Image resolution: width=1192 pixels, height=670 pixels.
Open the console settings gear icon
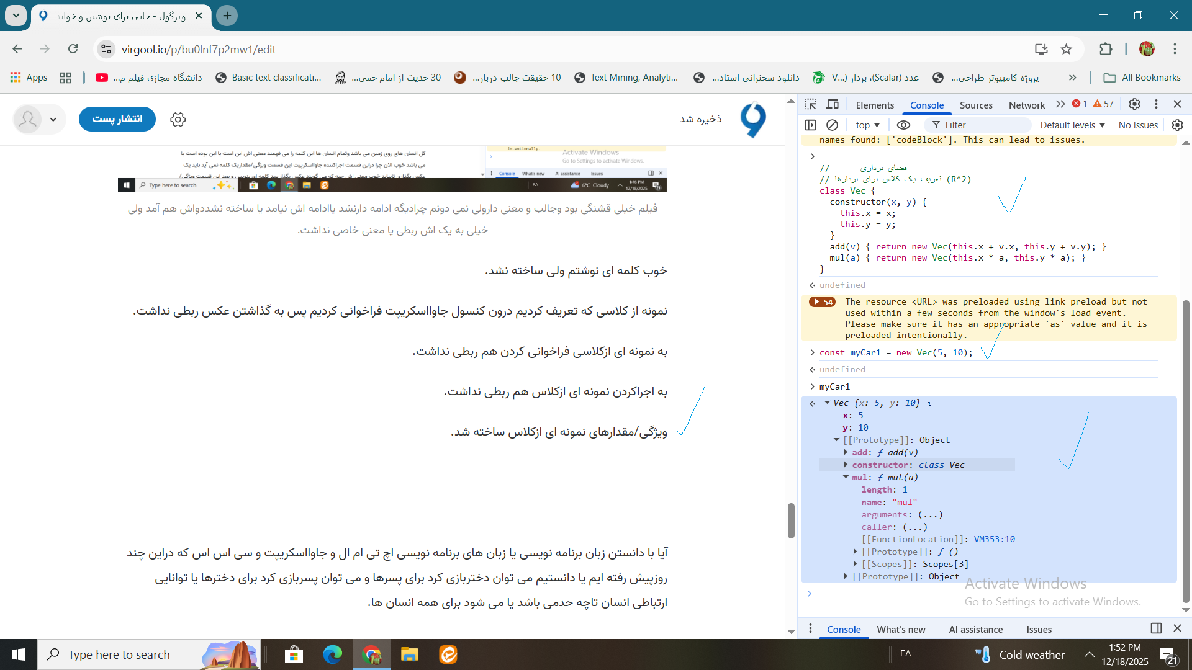point(1177,125)
